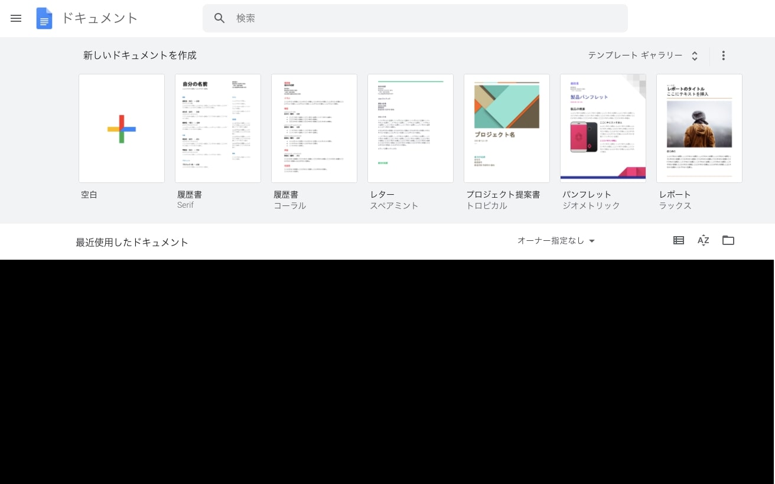This screenshot has height=484, width=775.
Task: Open the file picker folder icon
Action: [728, 240]
